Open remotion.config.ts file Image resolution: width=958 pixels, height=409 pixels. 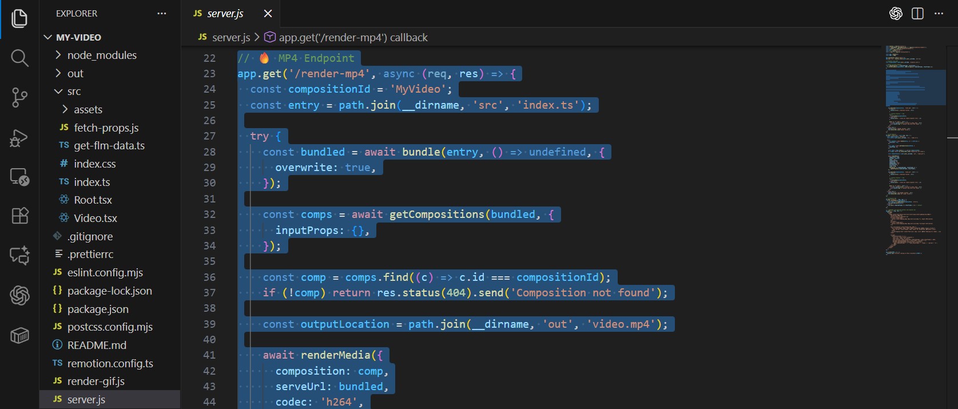coord(110,364)
